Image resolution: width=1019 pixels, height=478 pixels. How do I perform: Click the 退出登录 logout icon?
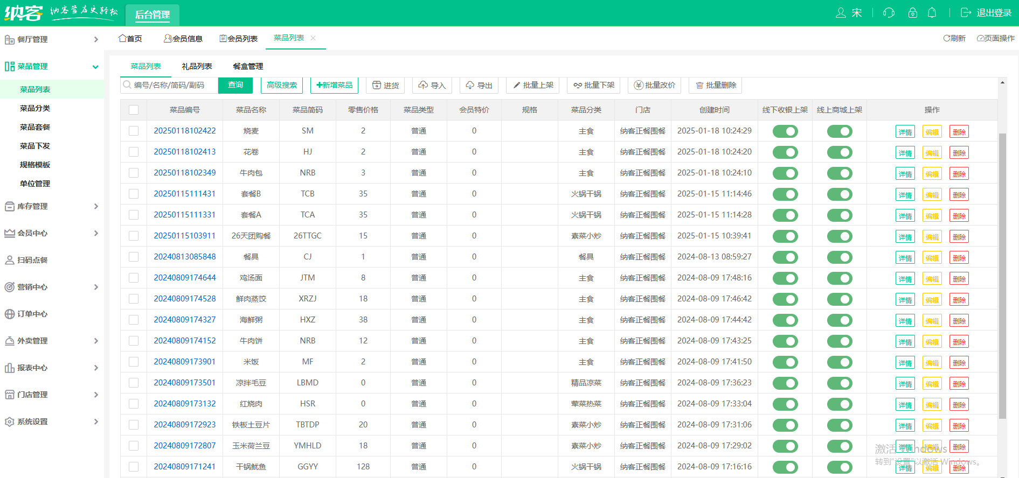click(966, 13)
